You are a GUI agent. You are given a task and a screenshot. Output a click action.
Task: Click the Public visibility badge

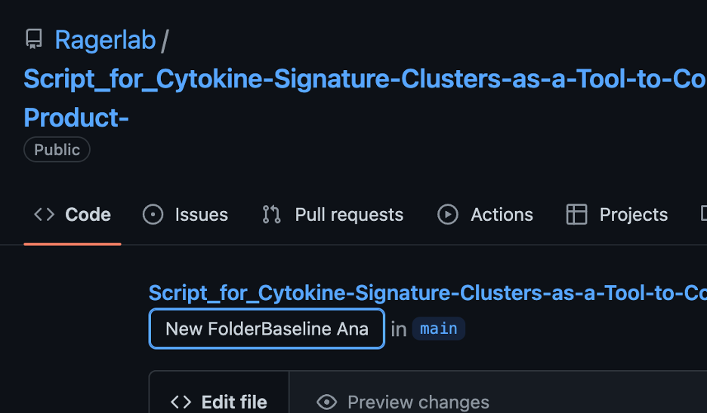pos(57,149)
